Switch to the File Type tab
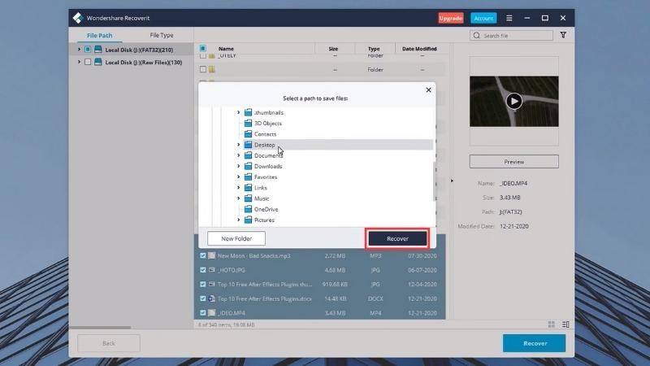650x366 pixels. pyautogui.click(x=161, y=36)
